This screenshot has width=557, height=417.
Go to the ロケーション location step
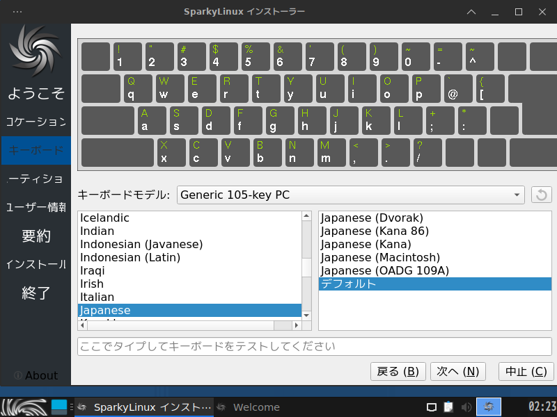pyautogui.click(x=36, y=122)
